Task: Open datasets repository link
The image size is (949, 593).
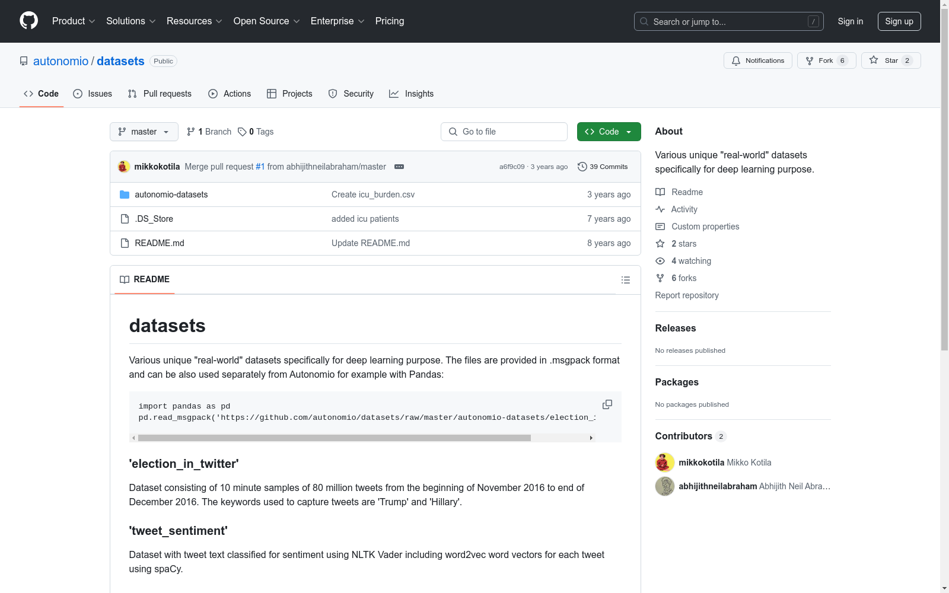Action: [x=120, y=61]
